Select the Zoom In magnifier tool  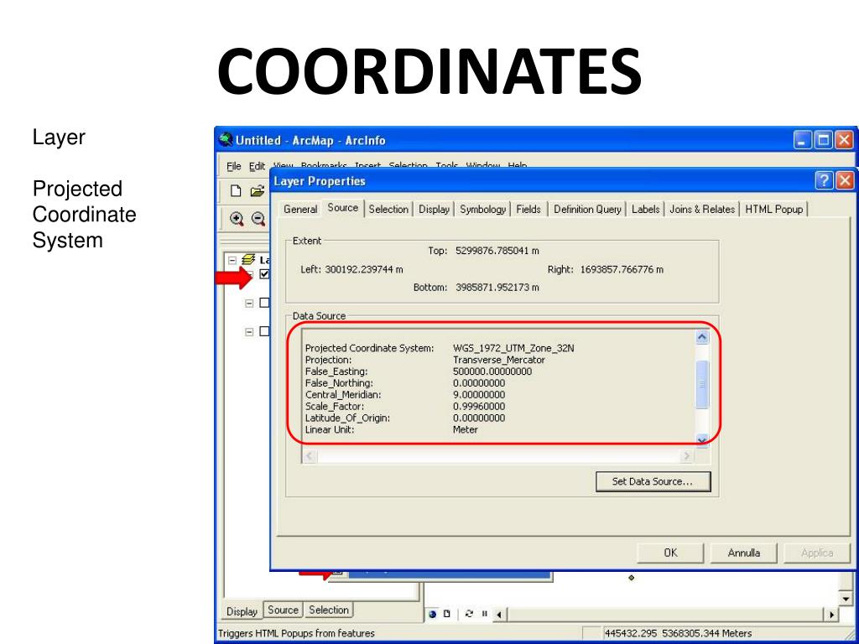[237, 220]
